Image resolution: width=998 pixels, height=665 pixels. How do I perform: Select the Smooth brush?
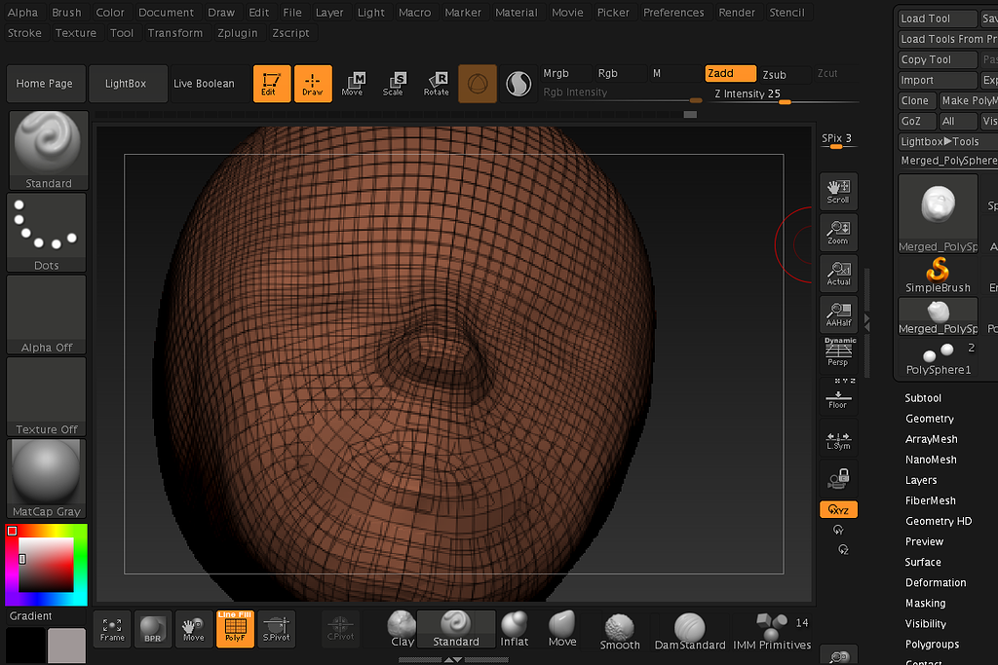[619, 628]
